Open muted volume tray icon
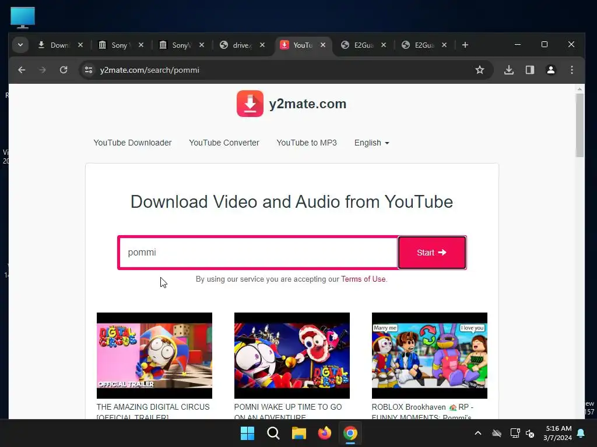Viewport: 597px width, 447px height. [x=530, y=433]
